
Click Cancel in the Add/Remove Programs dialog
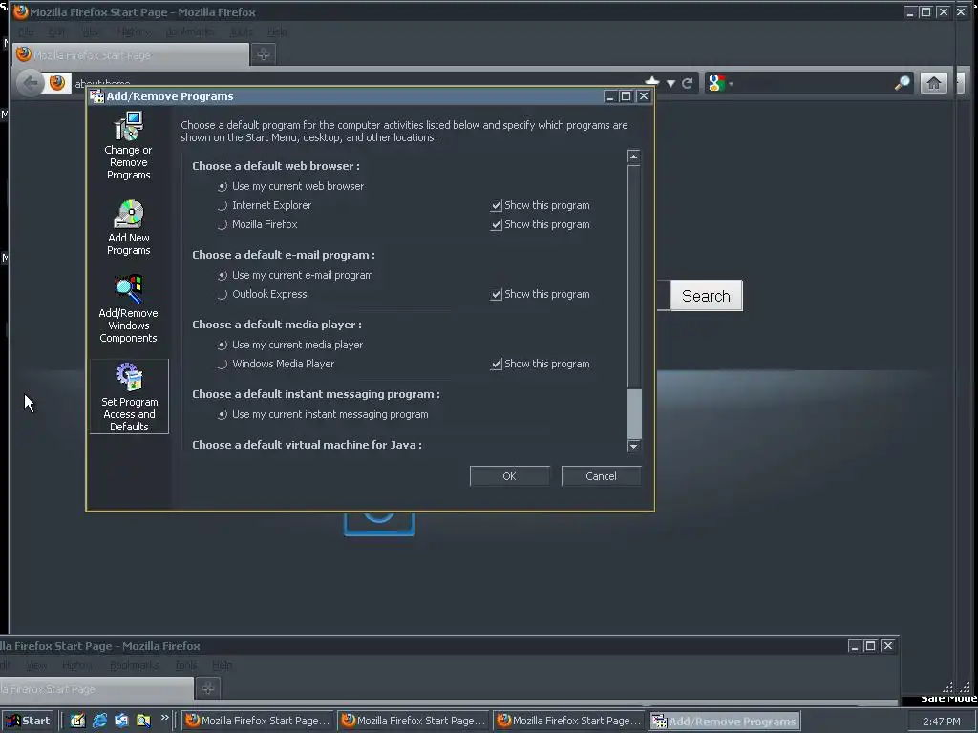coord(602,476)
